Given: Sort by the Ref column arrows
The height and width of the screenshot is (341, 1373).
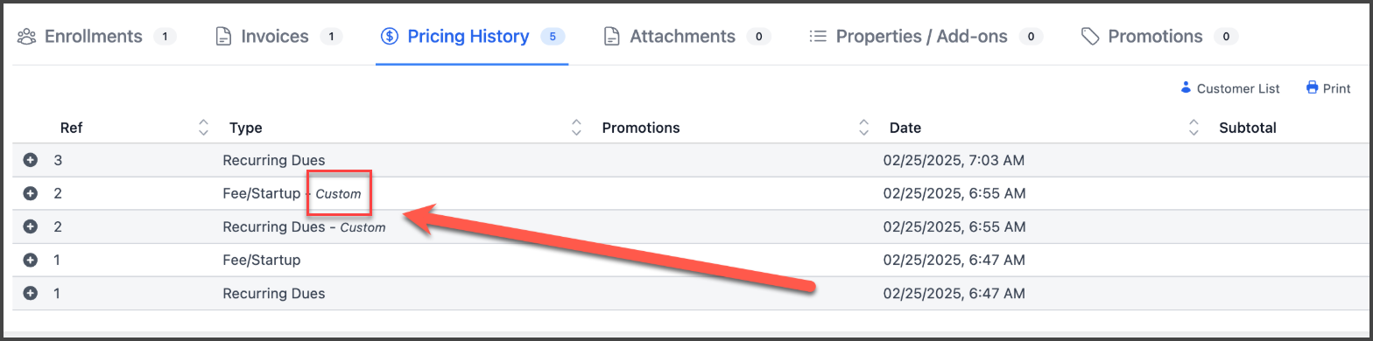Looking at the screenshot, I should 203,128.
